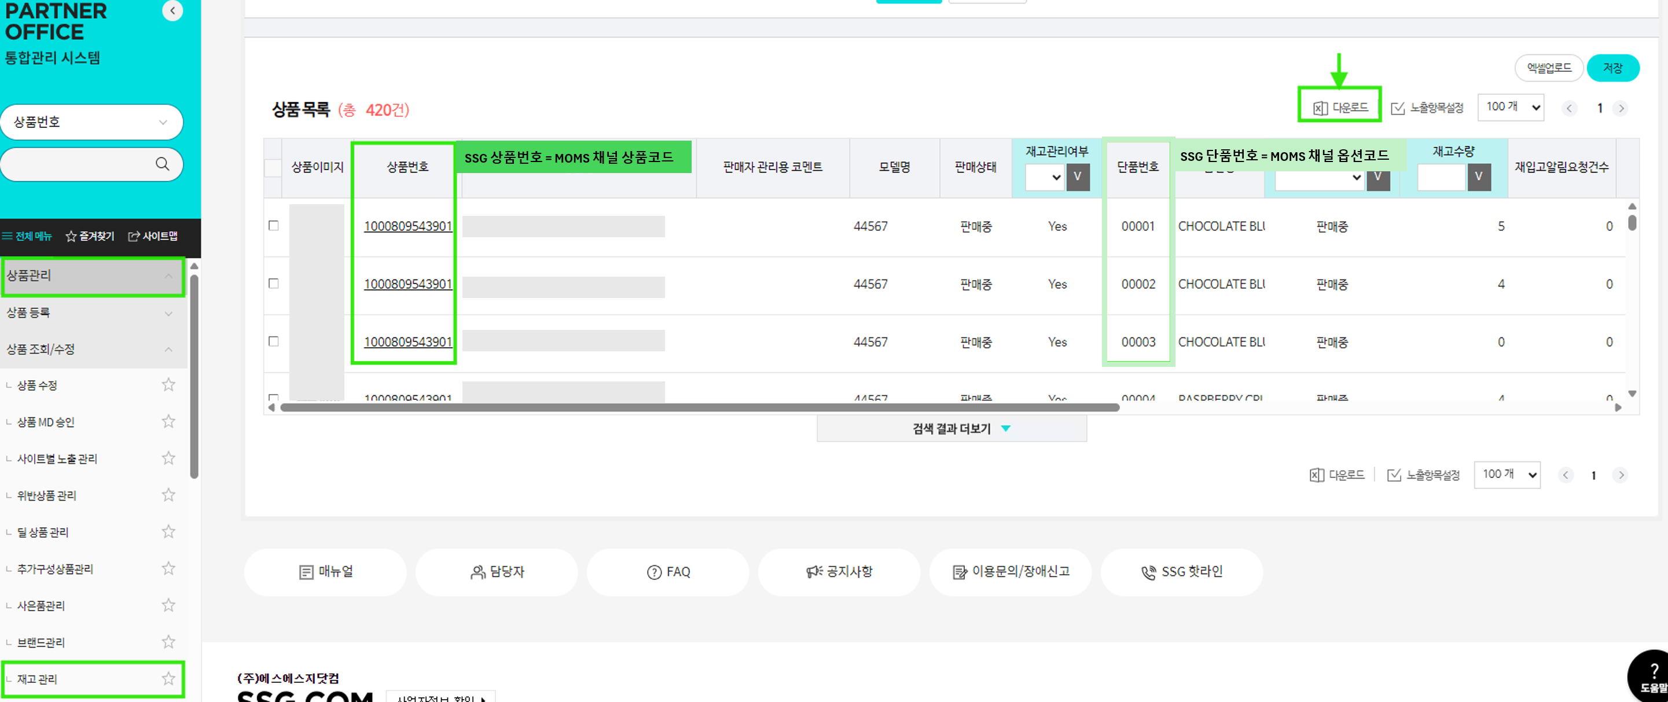Image resolution: width=1668 pixels, height=702 pixels.
Task: Favorite 상품 수정 with its star icon
Action: point(168,385)
